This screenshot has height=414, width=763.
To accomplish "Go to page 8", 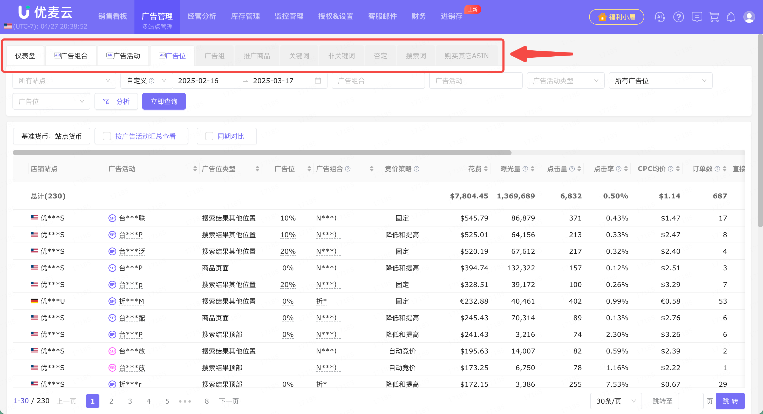I will 206,401.
